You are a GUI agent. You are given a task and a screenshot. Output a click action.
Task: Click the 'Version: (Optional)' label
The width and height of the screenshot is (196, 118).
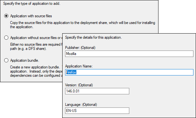click(79, 85)
